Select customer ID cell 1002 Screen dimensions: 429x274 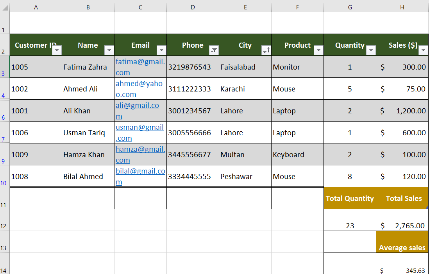tap(36, 89)
